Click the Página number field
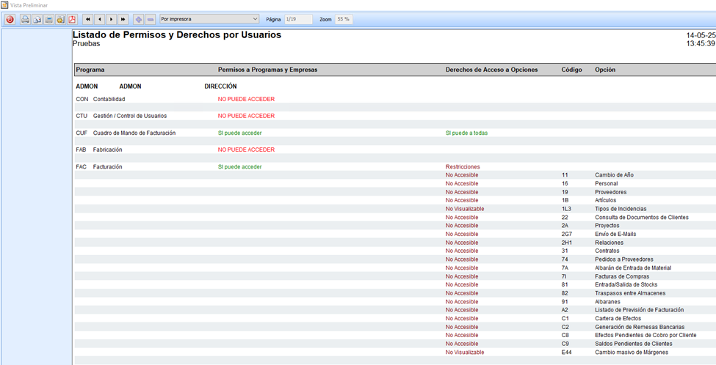The height and width of the screenshot is (365, 716). click(297, 19)
